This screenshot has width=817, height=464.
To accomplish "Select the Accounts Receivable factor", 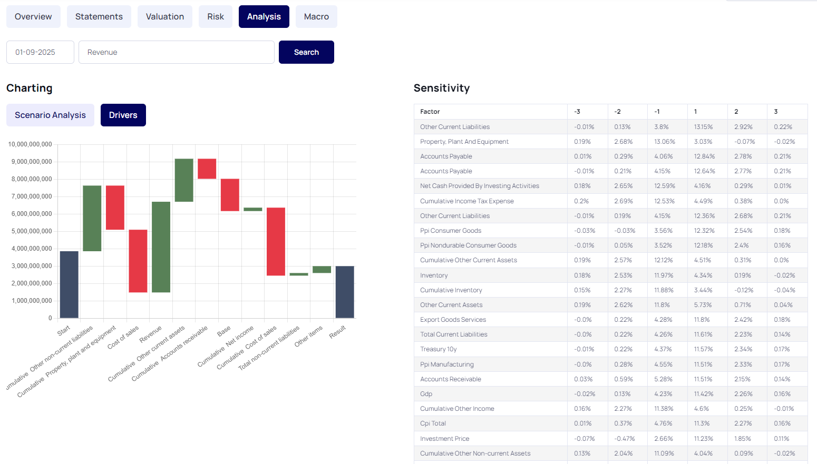I will point(451,379).
